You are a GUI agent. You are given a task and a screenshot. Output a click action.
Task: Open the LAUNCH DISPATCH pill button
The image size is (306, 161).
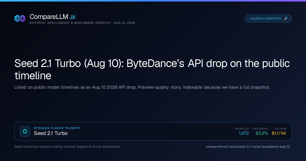point(268,19)
